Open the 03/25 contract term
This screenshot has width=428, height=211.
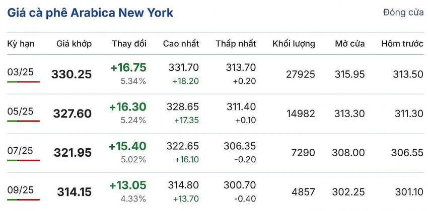(21, 72)
